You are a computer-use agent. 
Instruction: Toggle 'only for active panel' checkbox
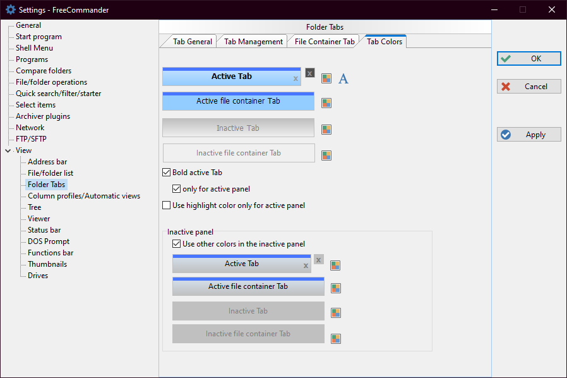coord(177,189)
